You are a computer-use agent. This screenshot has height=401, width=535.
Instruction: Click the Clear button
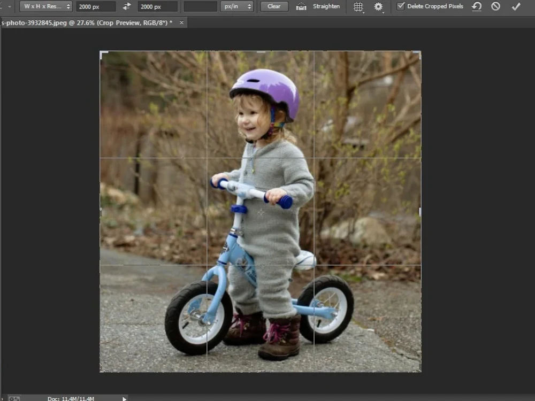point(273,6)
